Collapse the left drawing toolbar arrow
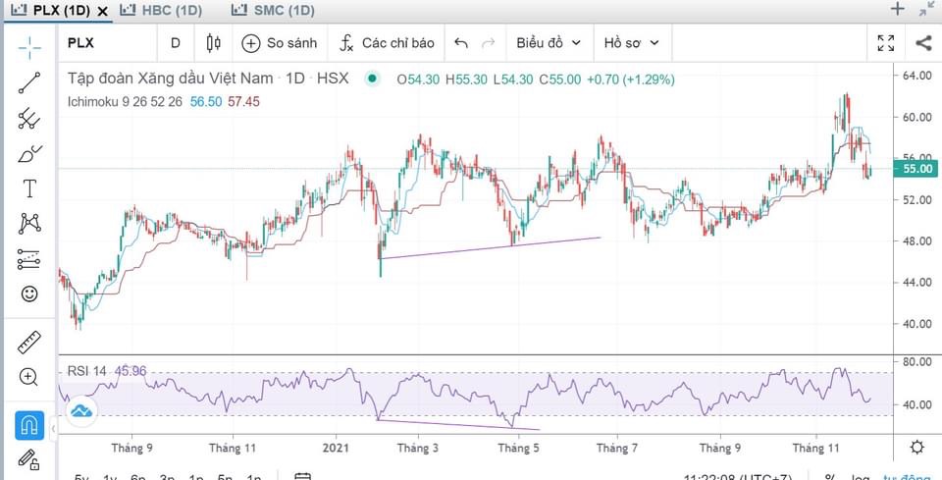The height and width of the screenshot is (480, 942). 53,428
